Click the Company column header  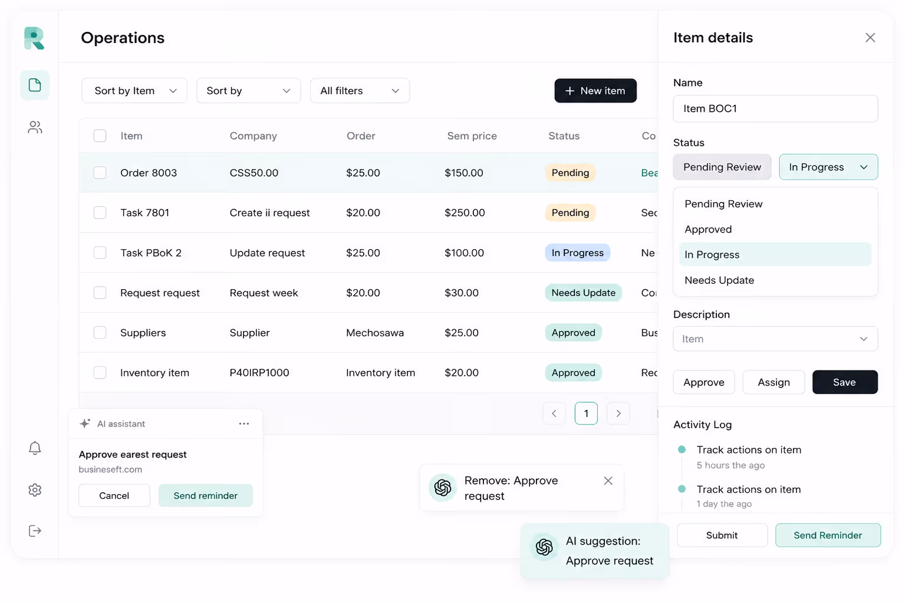tap(253, 136)
